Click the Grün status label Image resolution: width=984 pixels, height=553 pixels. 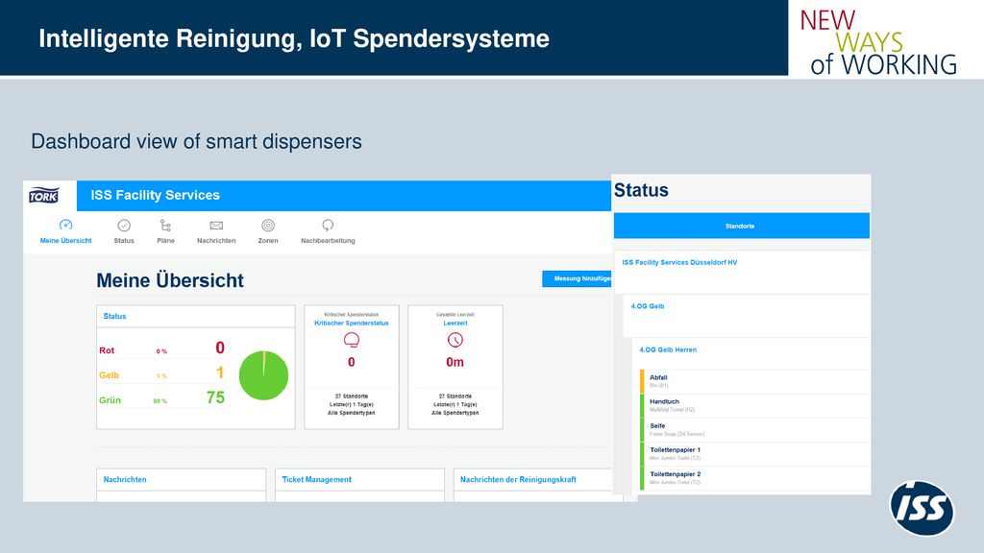110,400
